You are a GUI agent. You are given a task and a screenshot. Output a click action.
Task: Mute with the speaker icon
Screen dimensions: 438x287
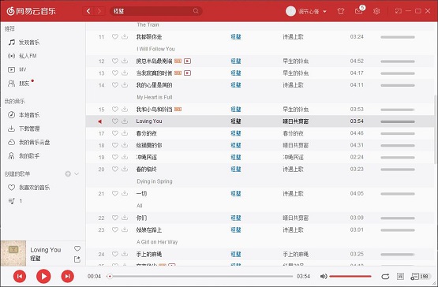click(x=324, y=277)
